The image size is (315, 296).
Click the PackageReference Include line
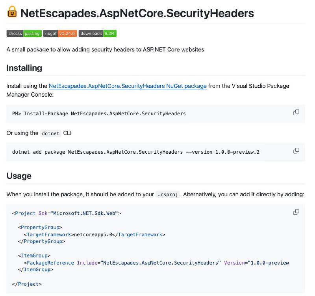point(156,263)
